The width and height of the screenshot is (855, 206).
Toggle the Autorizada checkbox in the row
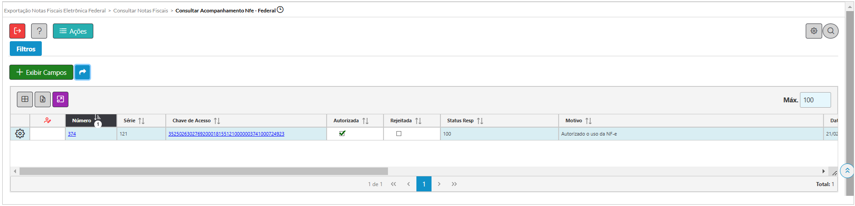tap(342, 133)
